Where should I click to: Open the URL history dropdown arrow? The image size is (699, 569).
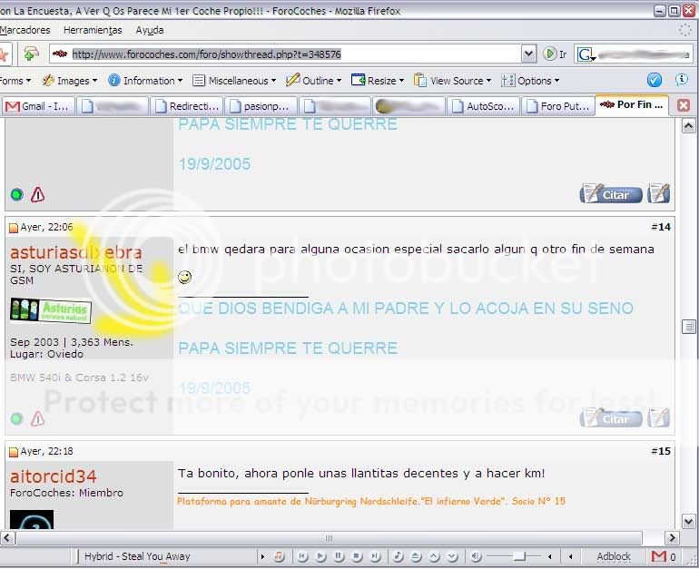528,54
